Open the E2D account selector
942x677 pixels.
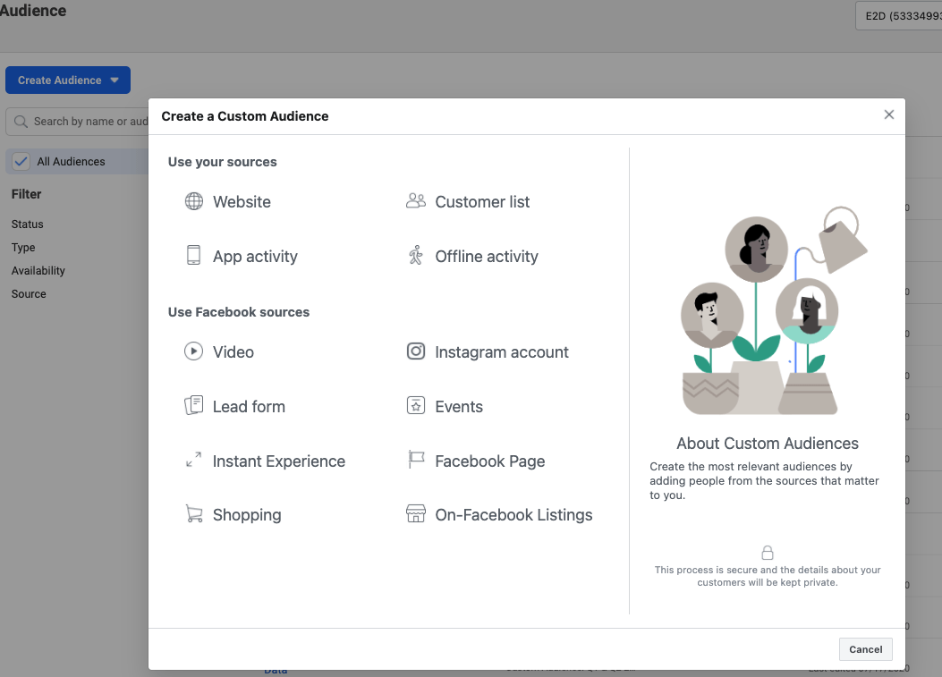coord(899,16)
